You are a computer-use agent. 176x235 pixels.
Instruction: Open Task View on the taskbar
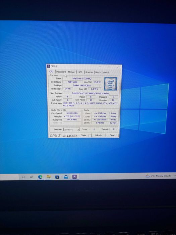tap(31, 177)
